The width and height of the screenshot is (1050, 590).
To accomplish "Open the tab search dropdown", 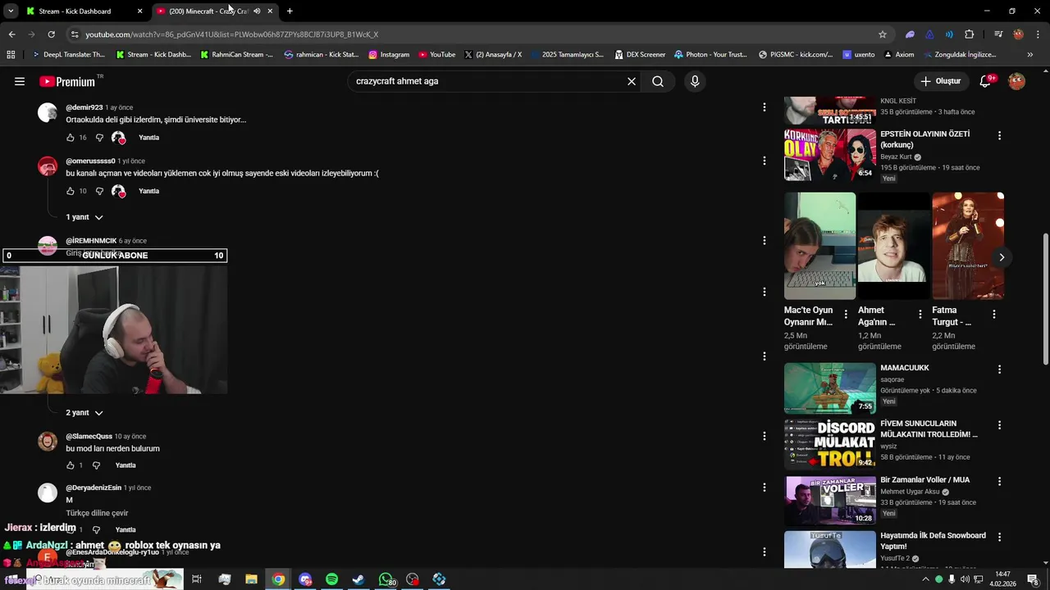I will tap(11, 11).
